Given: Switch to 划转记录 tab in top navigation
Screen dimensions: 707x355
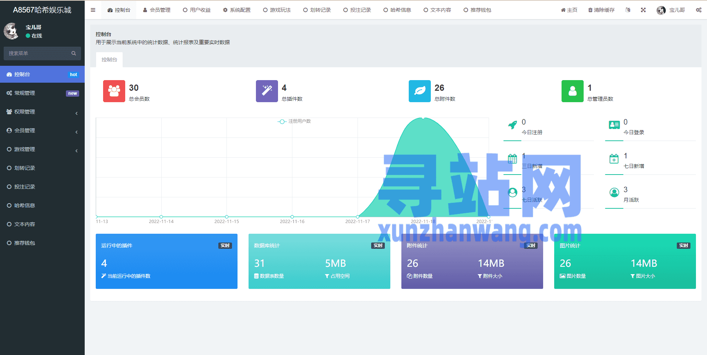Looking at the screenshot, I should coord(317,10).
